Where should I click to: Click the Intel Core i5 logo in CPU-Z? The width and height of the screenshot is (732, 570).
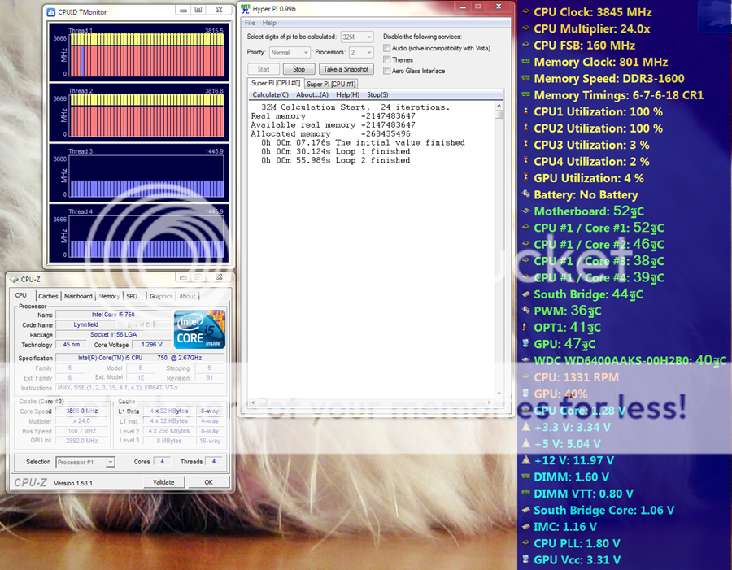coord(199,329)
